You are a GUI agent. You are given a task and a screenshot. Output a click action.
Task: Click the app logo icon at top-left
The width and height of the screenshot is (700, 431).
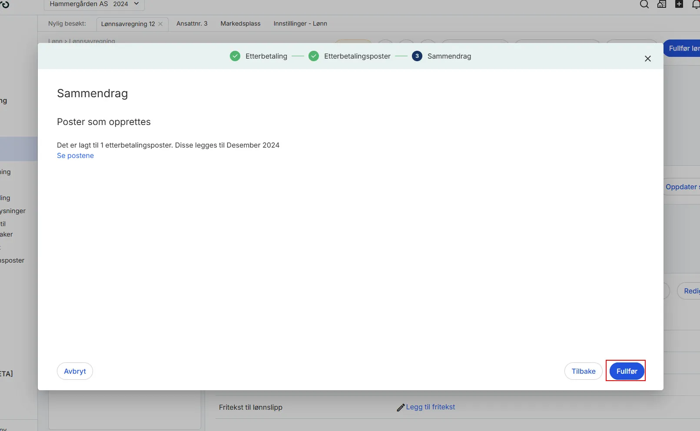[x=4, y=4]
